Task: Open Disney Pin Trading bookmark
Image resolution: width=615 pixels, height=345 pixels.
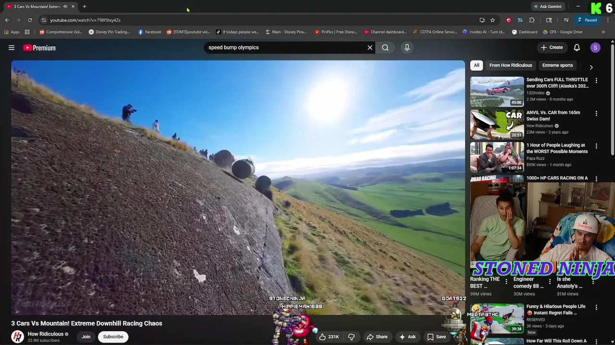Action: point(109,32)
